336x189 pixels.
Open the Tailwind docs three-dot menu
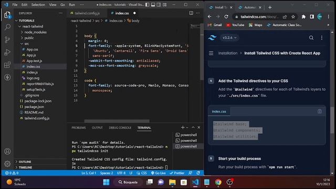322,38
